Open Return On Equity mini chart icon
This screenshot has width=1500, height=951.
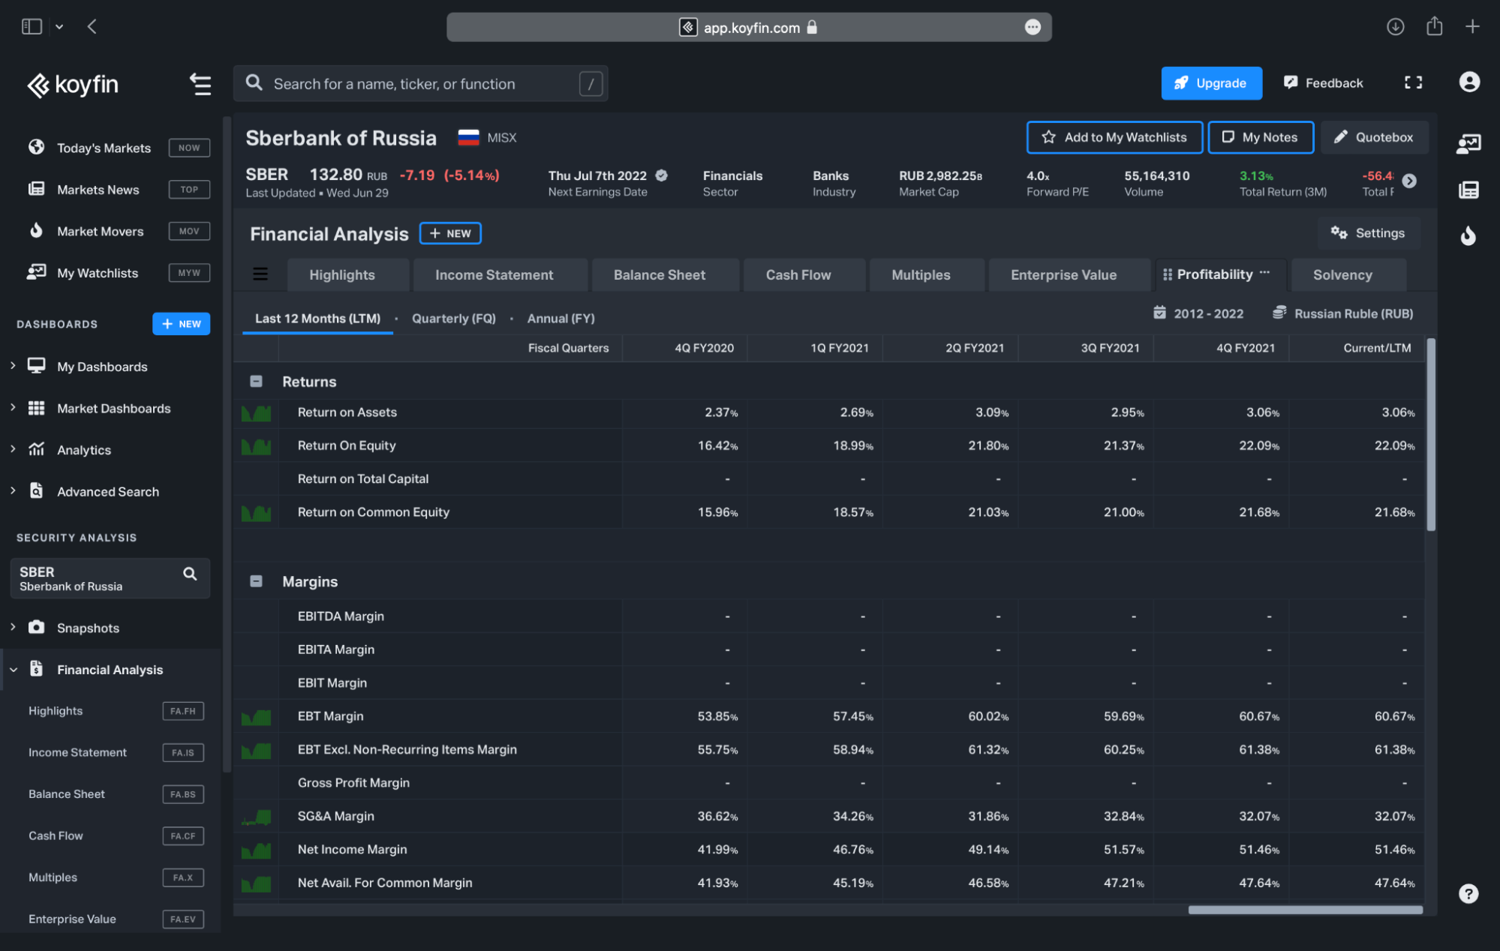click(256, 446)
